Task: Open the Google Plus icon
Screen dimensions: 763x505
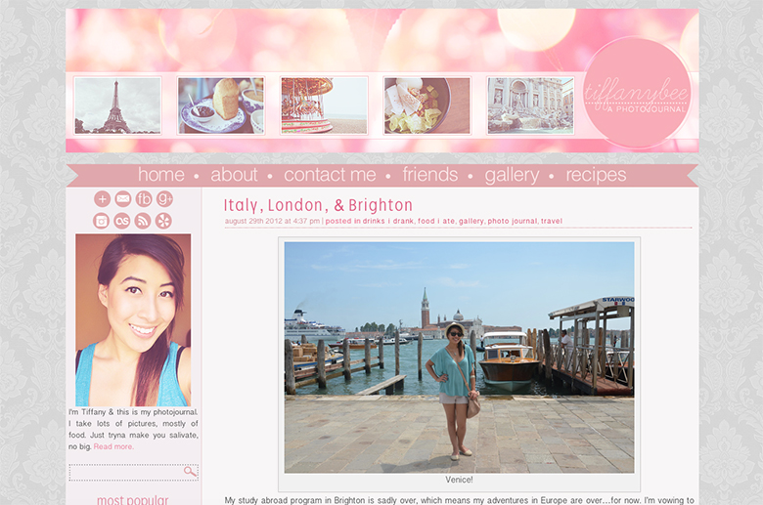Action: coord(165,199)
